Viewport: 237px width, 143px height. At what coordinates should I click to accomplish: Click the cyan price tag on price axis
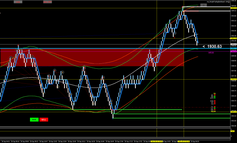(x=234, y=48)
